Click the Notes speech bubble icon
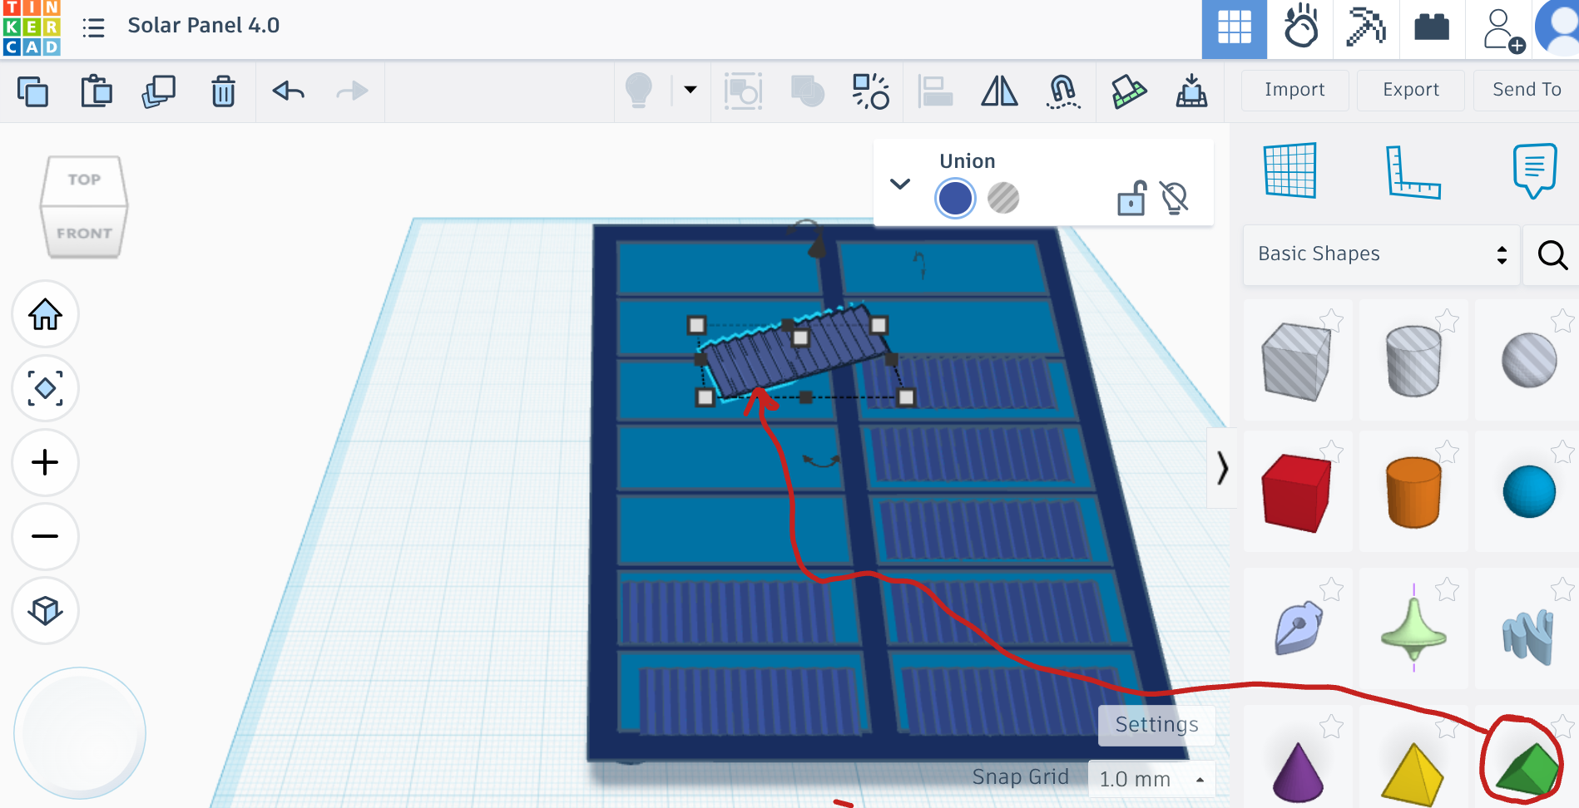 (1535, 170)
